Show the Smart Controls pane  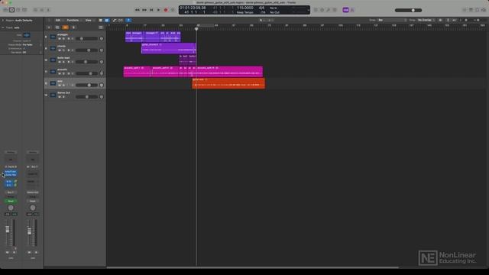(x=35, y=10)
